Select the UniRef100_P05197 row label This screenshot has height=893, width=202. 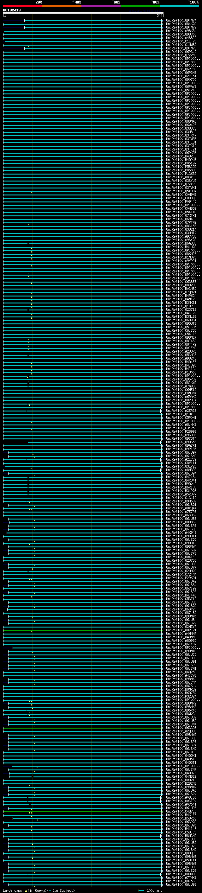(181, 163)
